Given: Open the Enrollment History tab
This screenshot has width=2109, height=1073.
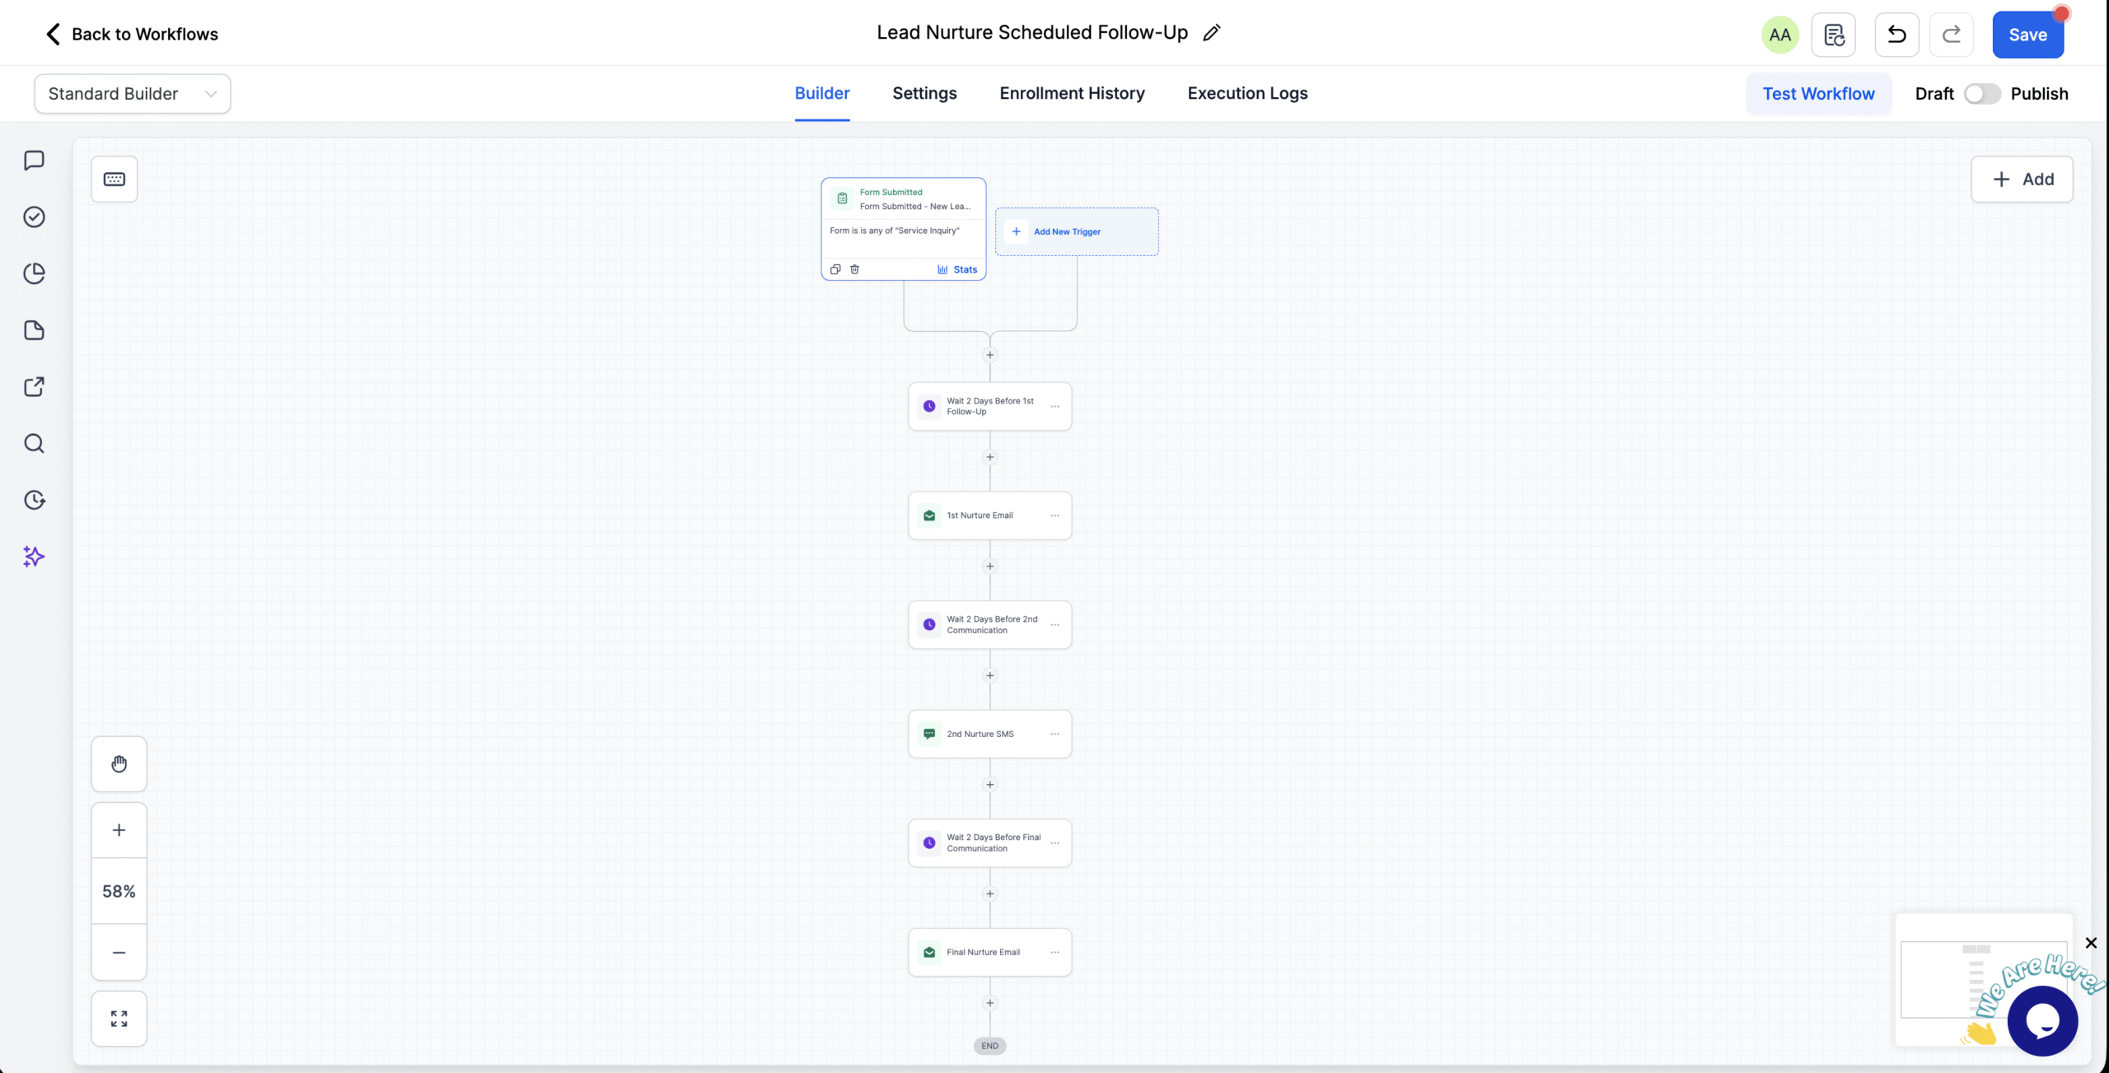Looking at the screenshot, I should [1072, 93].
